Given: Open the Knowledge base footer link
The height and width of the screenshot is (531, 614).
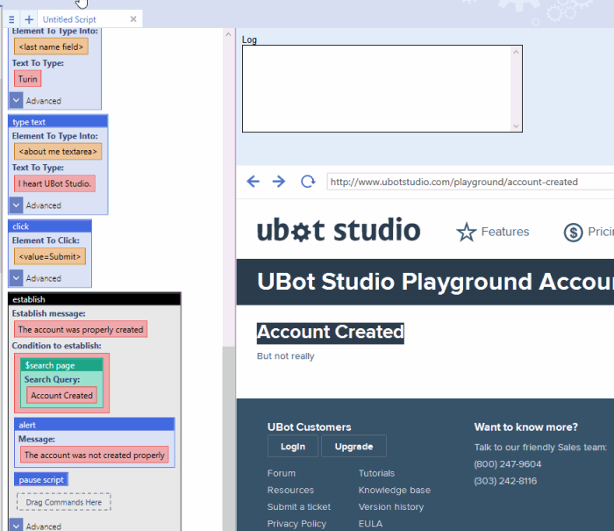Looking at the screenshot, I should [x=395, y=490].
